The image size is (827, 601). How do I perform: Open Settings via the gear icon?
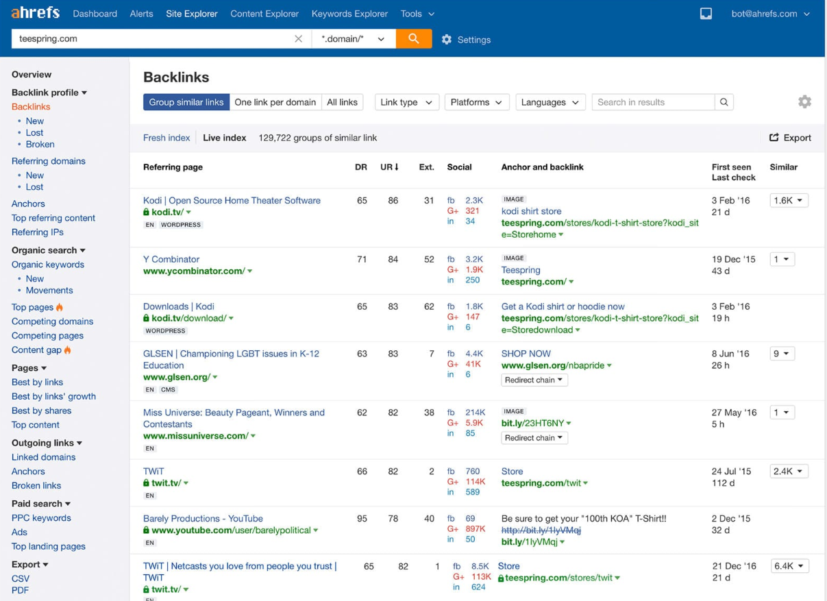447,40
